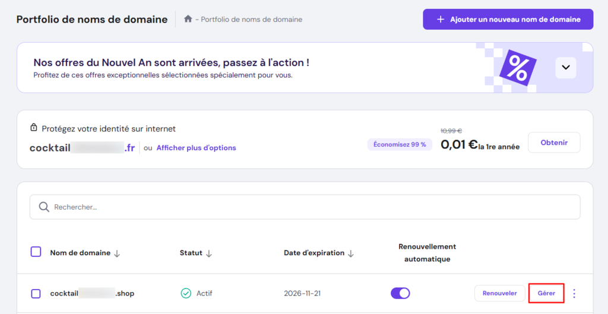Expand the Nouvel An offers banner
Viewport: 608px width, 314px height.
coord(566,68)
